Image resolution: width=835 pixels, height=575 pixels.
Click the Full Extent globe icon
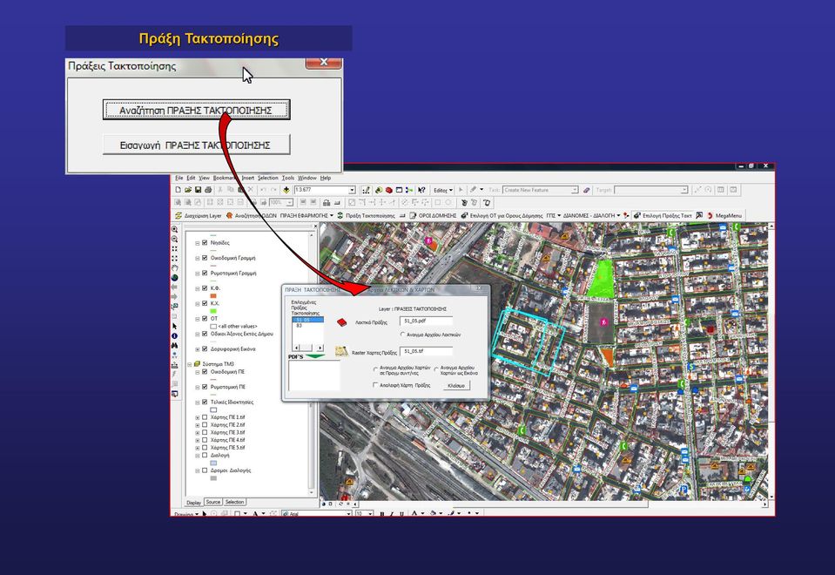(175, 278)
